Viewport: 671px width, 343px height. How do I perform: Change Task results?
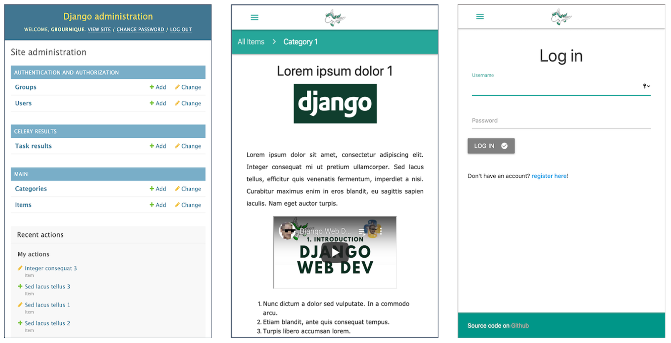[188, 146]
